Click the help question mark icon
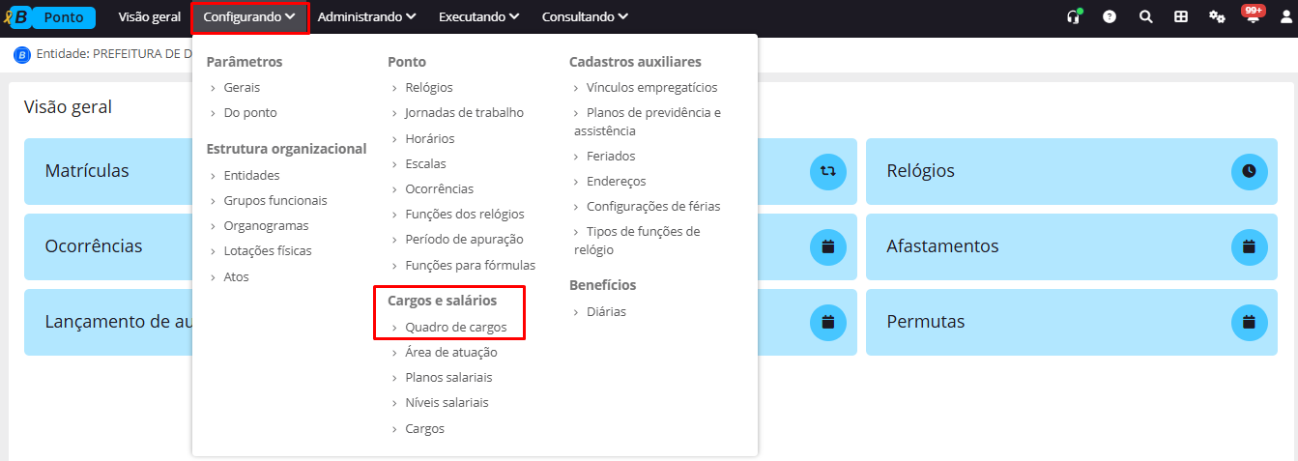1298x461 pixels. [1110, 16]
